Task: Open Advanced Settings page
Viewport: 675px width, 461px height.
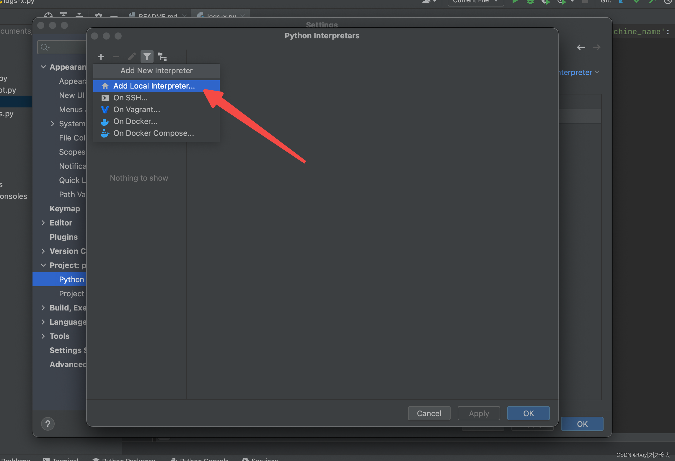Action: tap(68, 364)
